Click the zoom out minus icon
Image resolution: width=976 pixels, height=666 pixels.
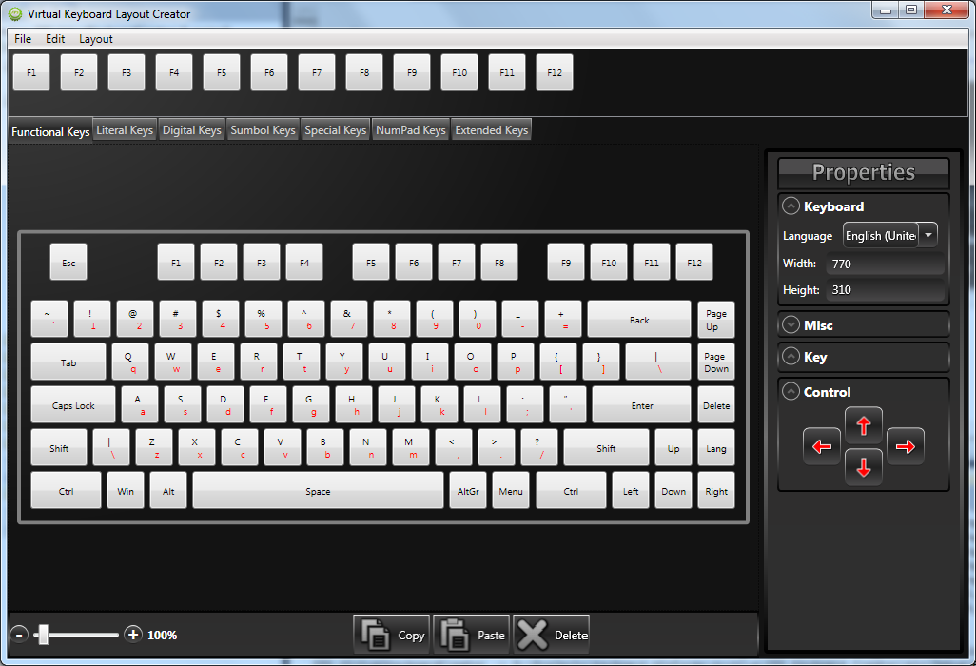point(19,635)
